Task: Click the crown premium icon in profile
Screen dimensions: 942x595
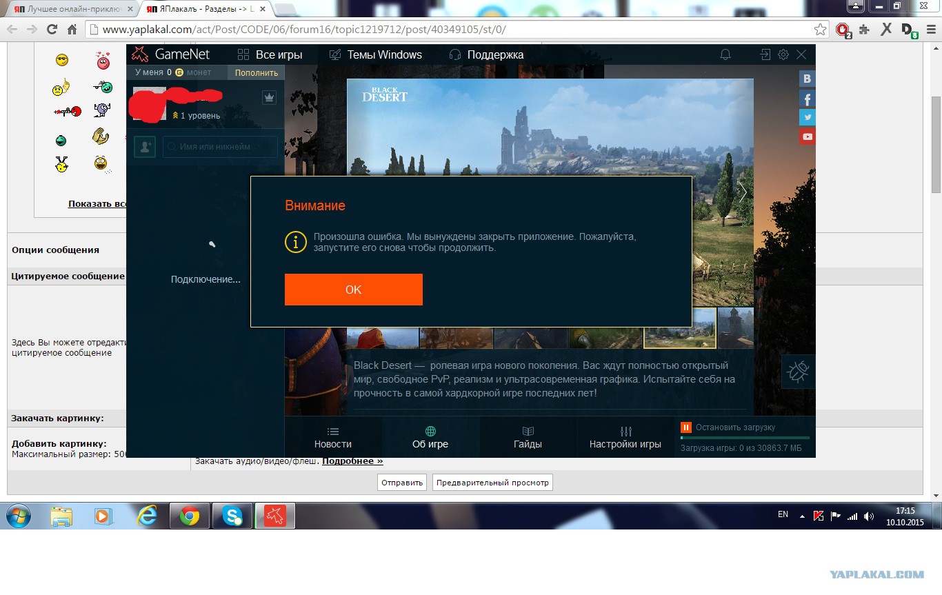Action: [x=270, y=97]
